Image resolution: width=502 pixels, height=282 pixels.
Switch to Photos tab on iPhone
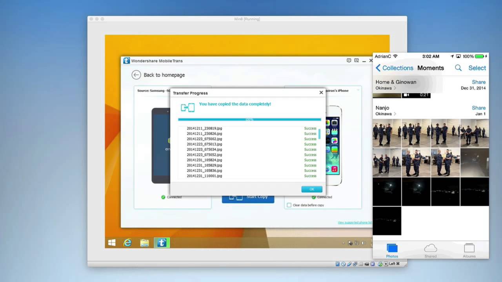point(392,251)
